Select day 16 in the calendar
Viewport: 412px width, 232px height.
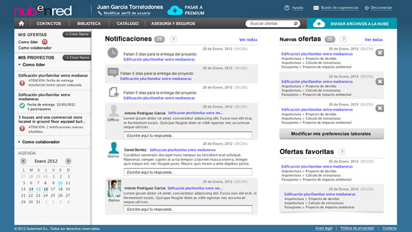click(46, 189)
